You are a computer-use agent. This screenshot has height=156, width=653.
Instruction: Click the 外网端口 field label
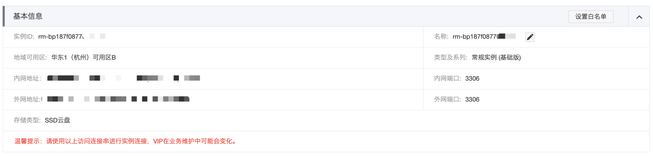(447, 99)
